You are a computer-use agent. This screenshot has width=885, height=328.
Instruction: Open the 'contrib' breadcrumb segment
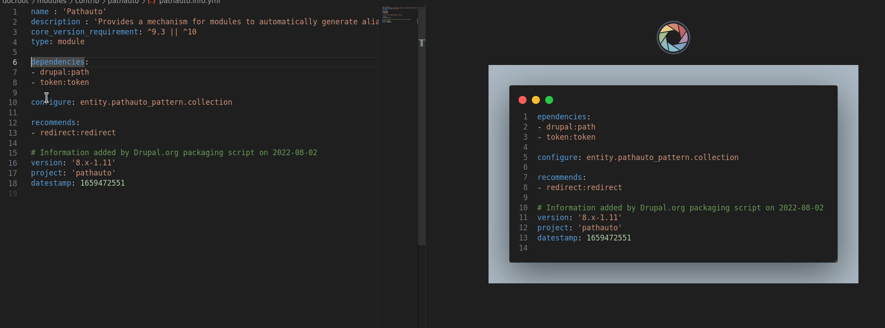87,2
